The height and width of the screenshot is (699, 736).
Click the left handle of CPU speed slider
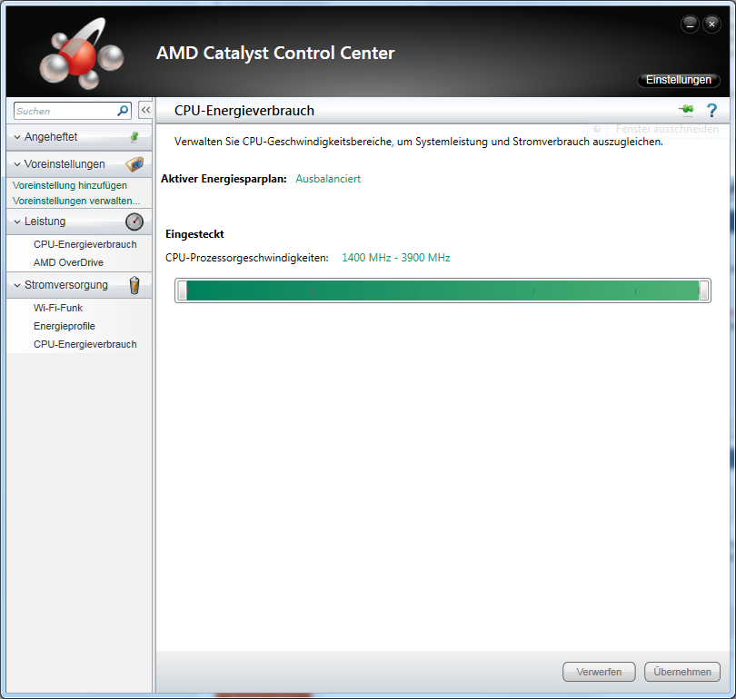point(182,290)
